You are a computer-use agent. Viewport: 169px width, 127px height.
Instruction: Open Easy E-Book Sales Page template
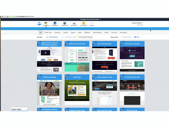(105, 56)
